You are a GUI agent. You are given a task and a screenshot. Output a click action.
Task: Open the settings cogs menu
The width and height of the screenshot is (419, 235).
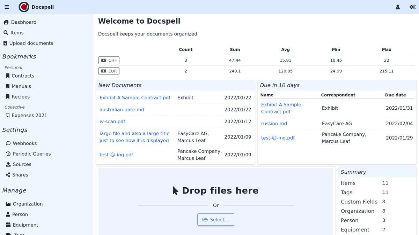(x=412, y=7)
